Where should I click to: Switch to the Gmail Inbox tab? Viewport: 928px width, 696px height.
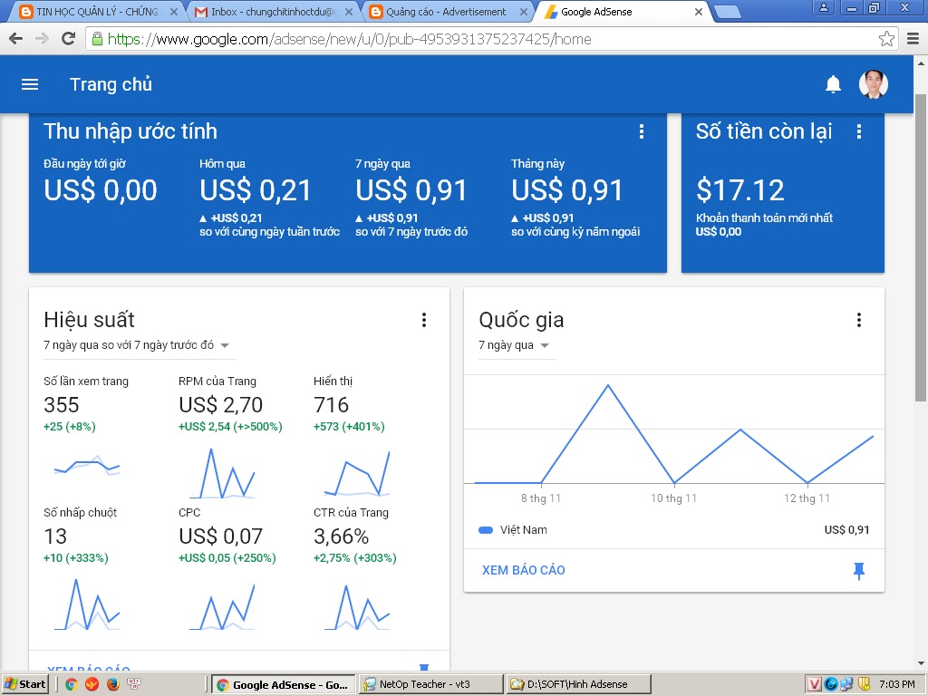275,12
